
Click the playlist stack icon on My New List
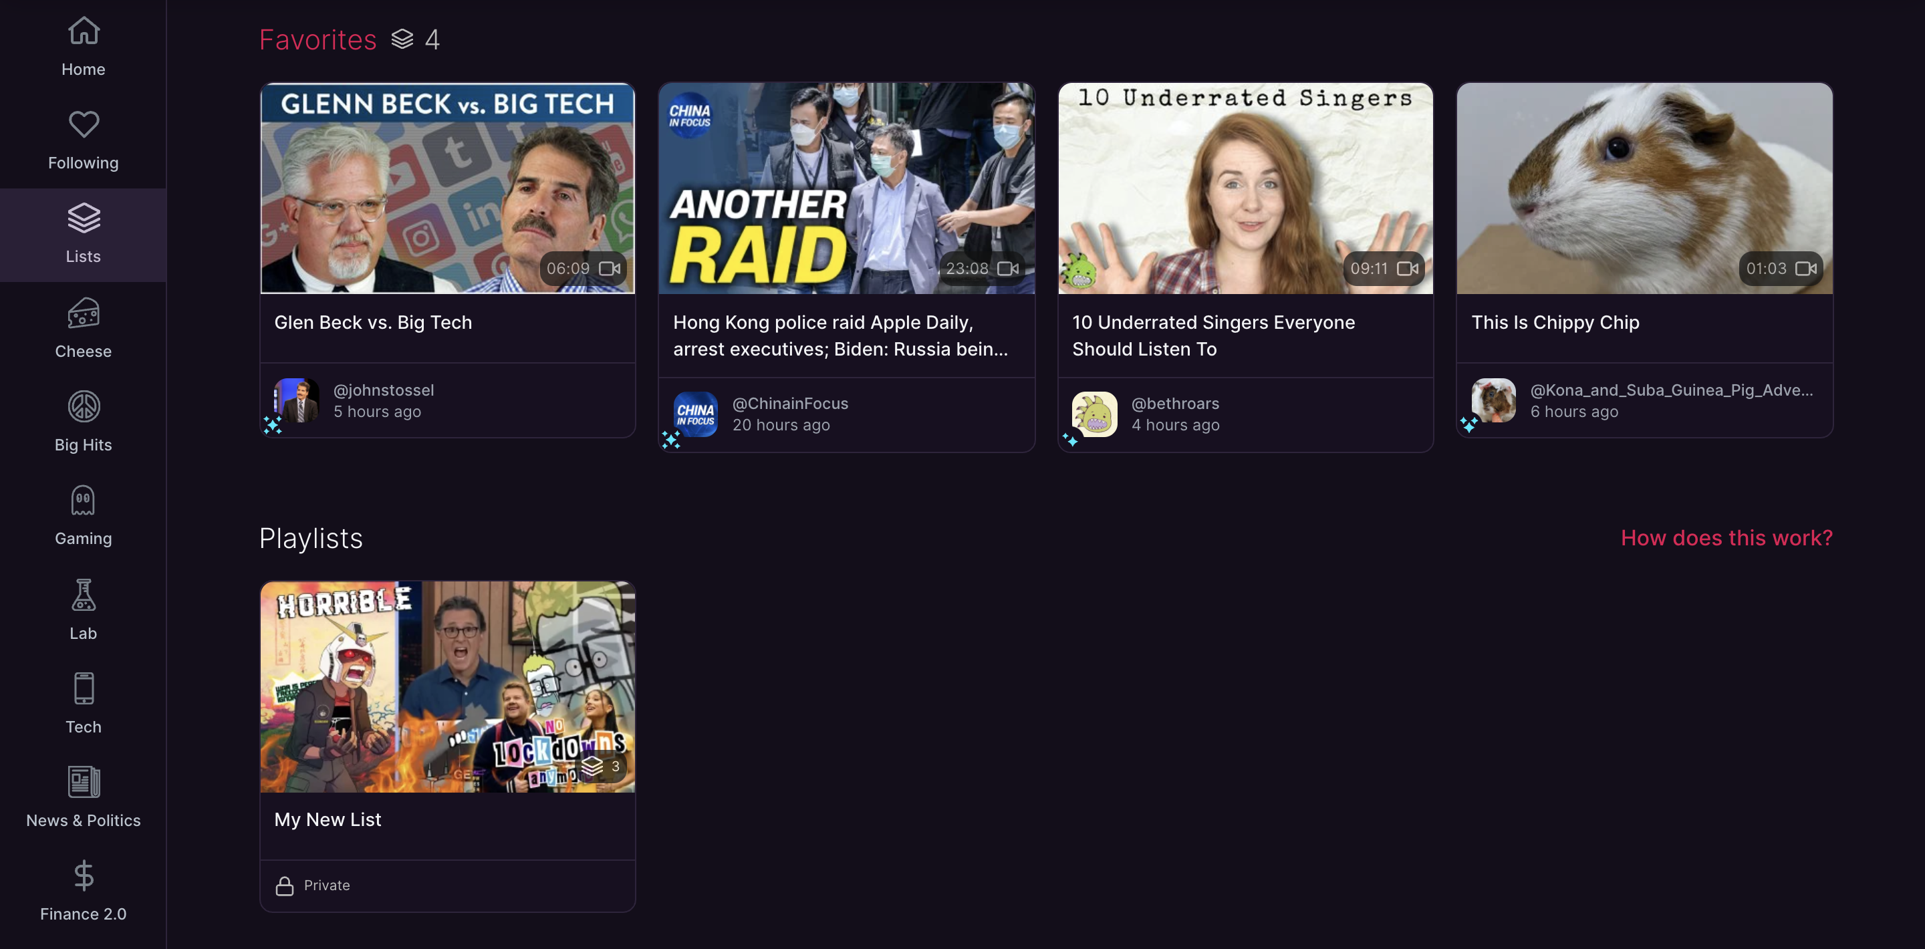[592, 766]
